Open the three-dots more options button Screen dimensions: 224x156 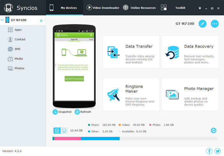tap(214, 24)
